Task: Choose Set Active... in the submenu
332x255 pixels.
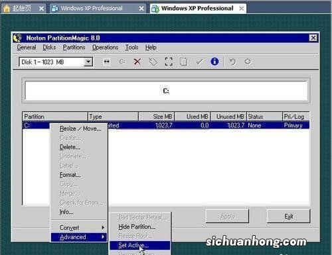Action: tap(140, 245)
